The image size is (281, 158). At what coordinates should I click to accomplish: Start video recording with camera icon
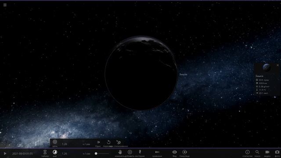(x=267, y=152)
